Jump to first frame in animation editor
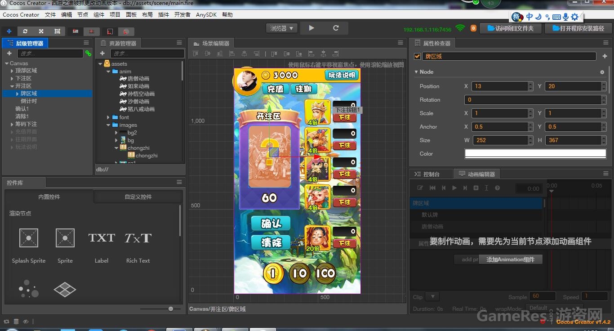614x331 pixels. point(432,188)
